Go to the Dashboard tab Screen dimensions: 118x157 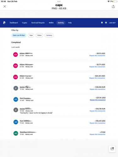click(x=14, y=23)
